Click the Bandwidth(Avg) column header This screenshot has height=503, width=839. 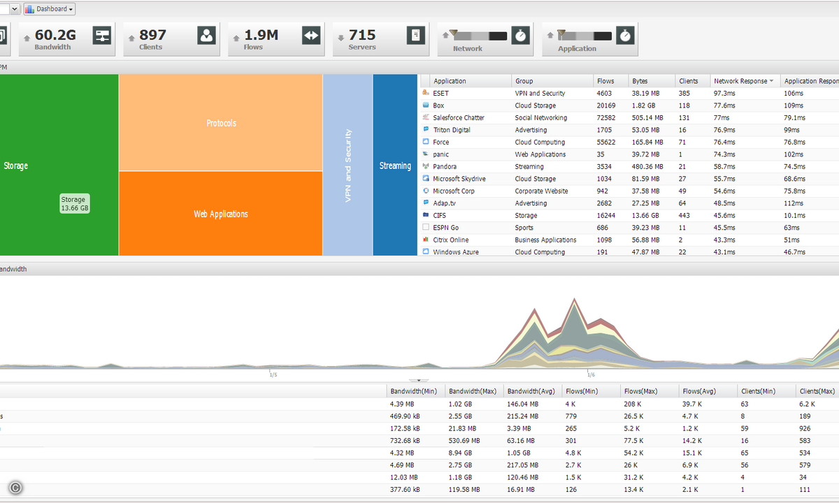(x=533, y=391)
